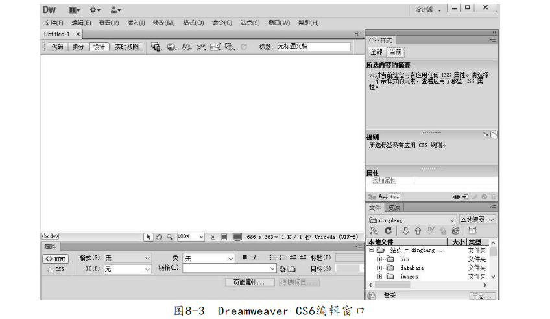Image resolution: width=550 pixels, height=319 pixels.
Task: Click the Get files down arrow icon
Action: pos(405,231)
